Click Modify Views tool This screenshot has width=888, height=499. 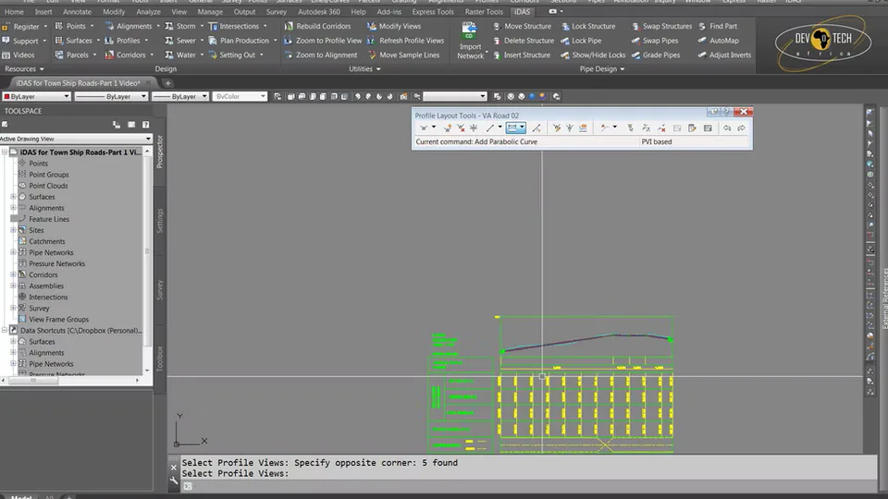point(394,26)
